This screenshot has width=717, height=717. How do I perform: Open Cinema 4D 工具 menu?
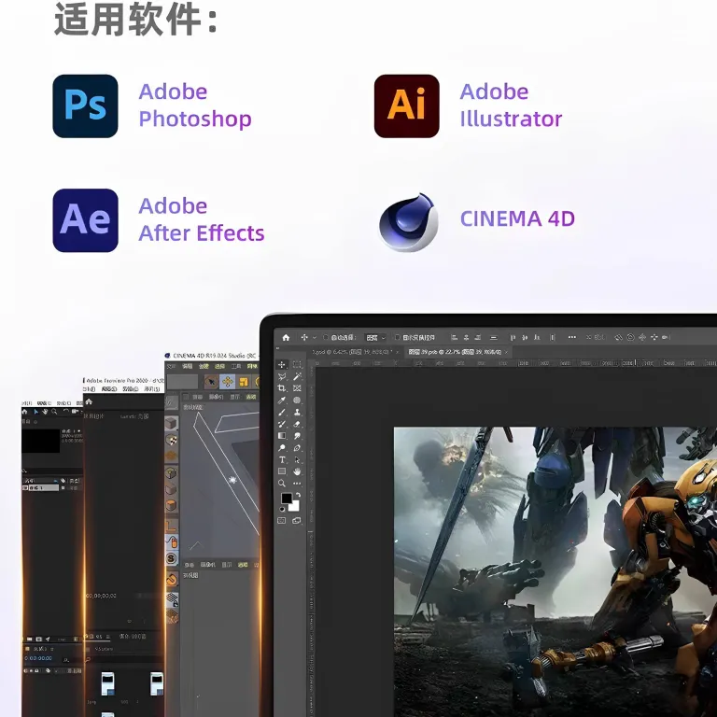click(x=236, y=366)
